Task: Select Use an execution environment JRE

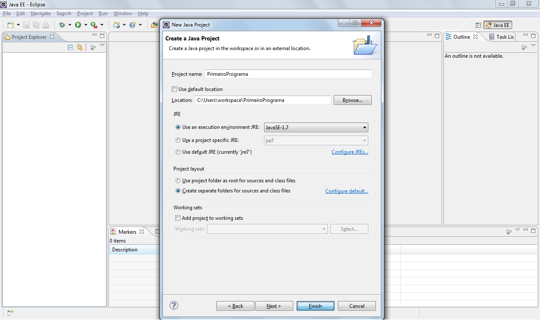Action: click(x=178, y=127)
